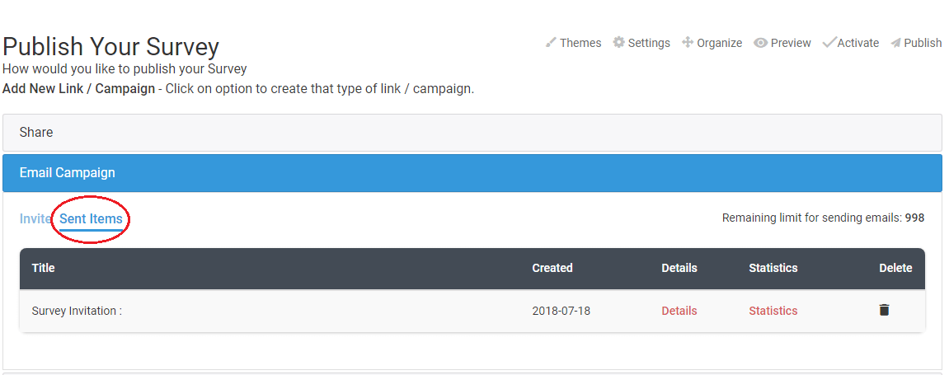
Task: Click the Preview eye icon
Action: 761,43
